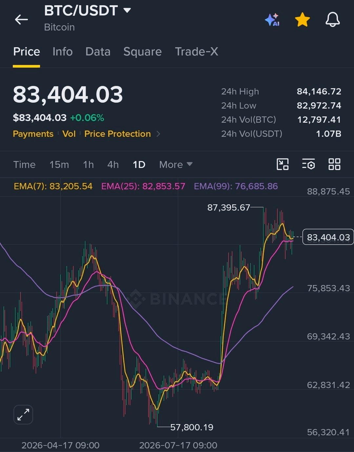
Task: Open the four-square grid layout icon
Action: (334, 164)
